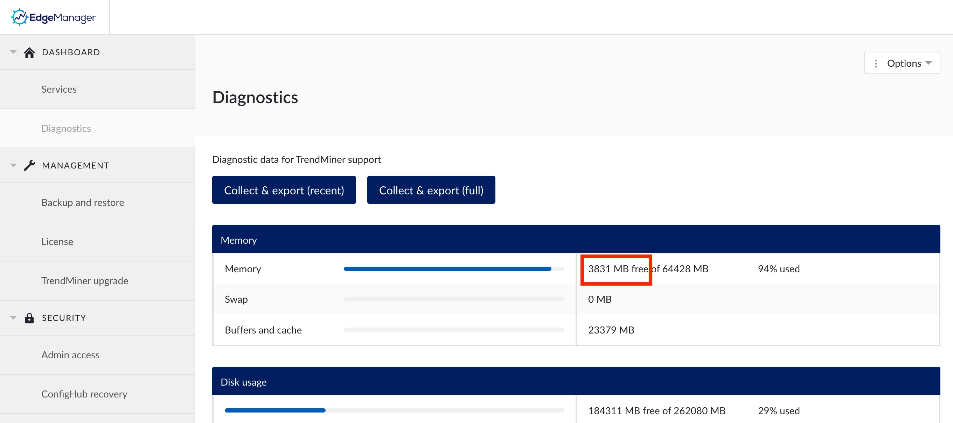Open the Services page
This screenshot has height=423, width=953.
pos(59,89)
